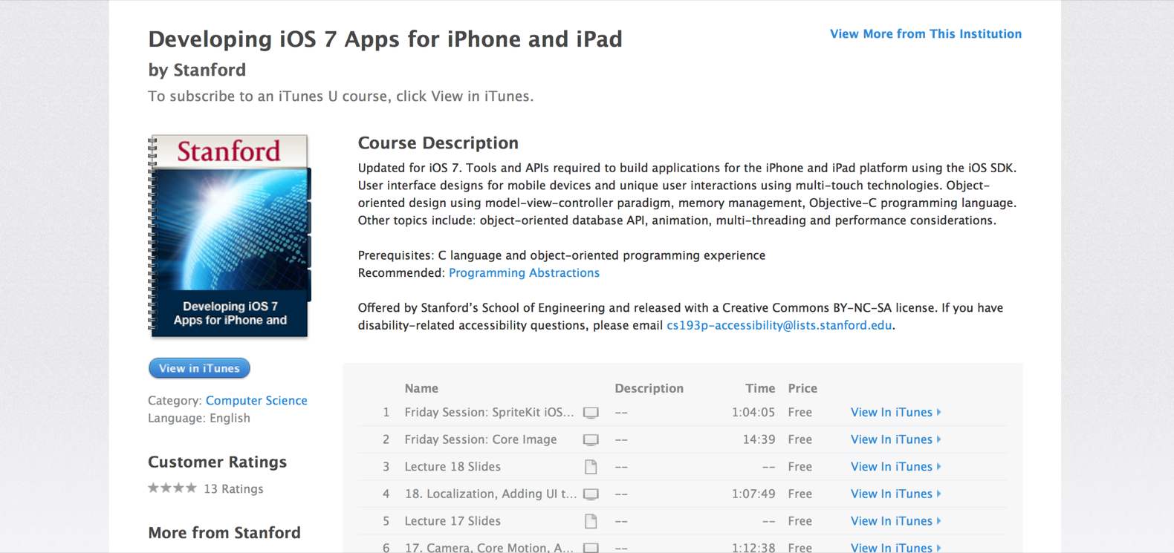Click video icon for Friday Session: SpriteKit row
Image resolution: width=1174 pixels, height=553 pixels.
click(x=591, y=413)
